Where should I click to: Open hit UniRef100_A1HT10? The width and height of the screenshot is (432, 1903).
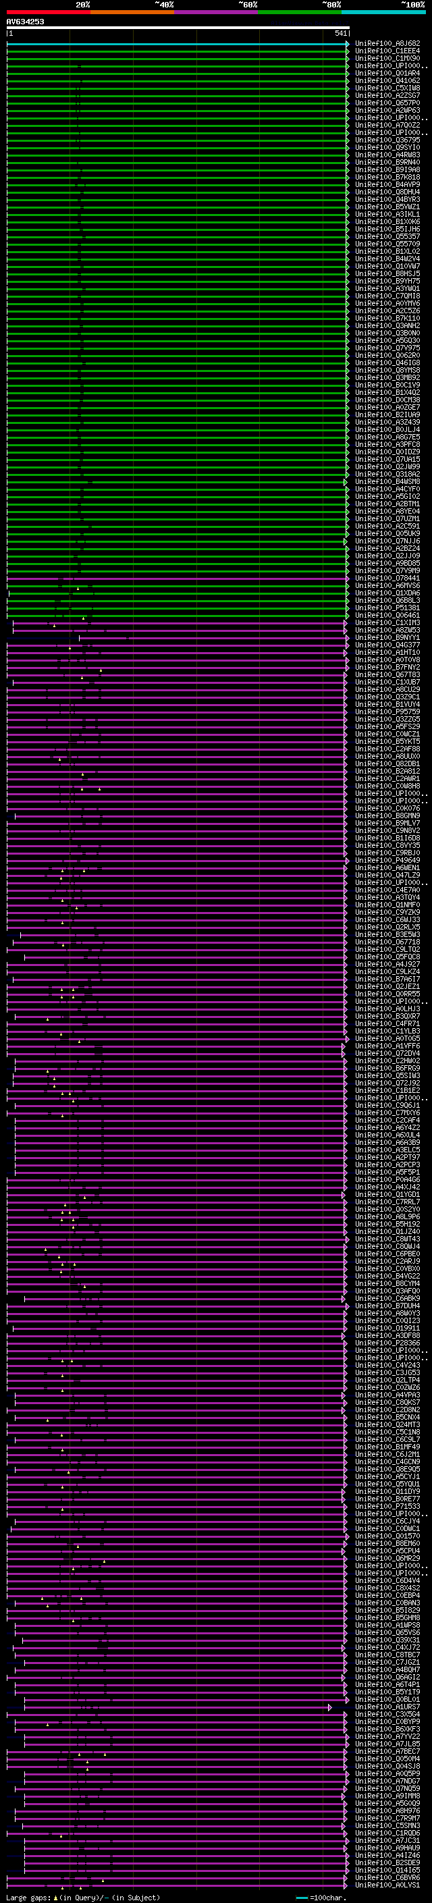(387, 652)
